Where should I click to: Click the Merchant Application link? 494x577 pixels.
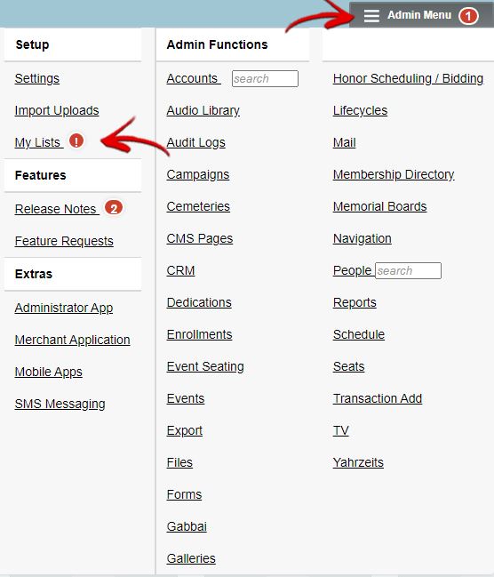[x=72, y=340]
